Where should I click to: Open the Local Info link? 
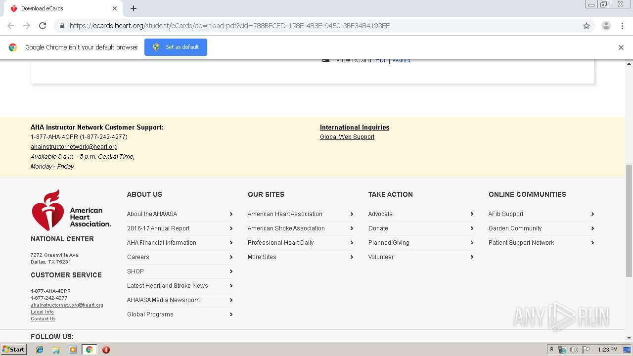42,312
